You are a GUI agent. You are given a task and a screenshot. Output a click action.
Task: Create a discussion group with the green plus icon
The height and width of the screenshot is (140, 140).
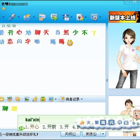pyautogui.click(x=54, y=17)
